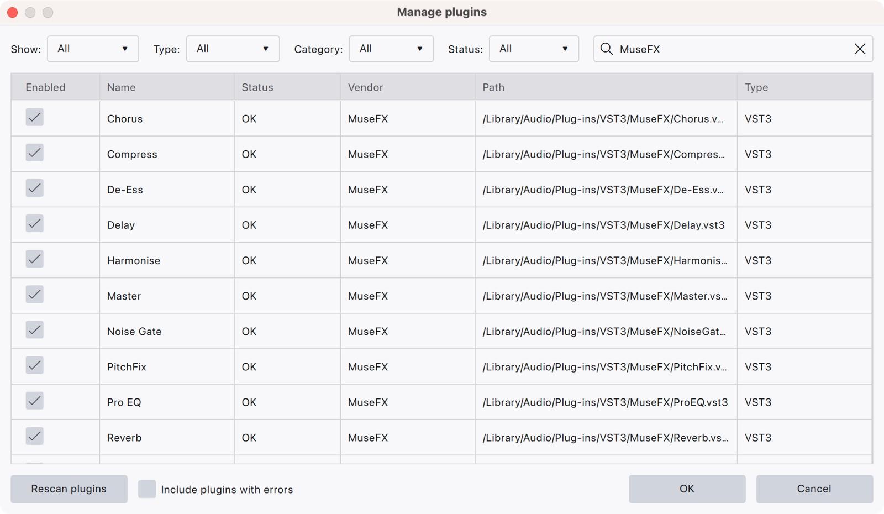Click the ProEQ.vst3 path cell
Screen dimensions: 884x514
click(x=605, y=402)
